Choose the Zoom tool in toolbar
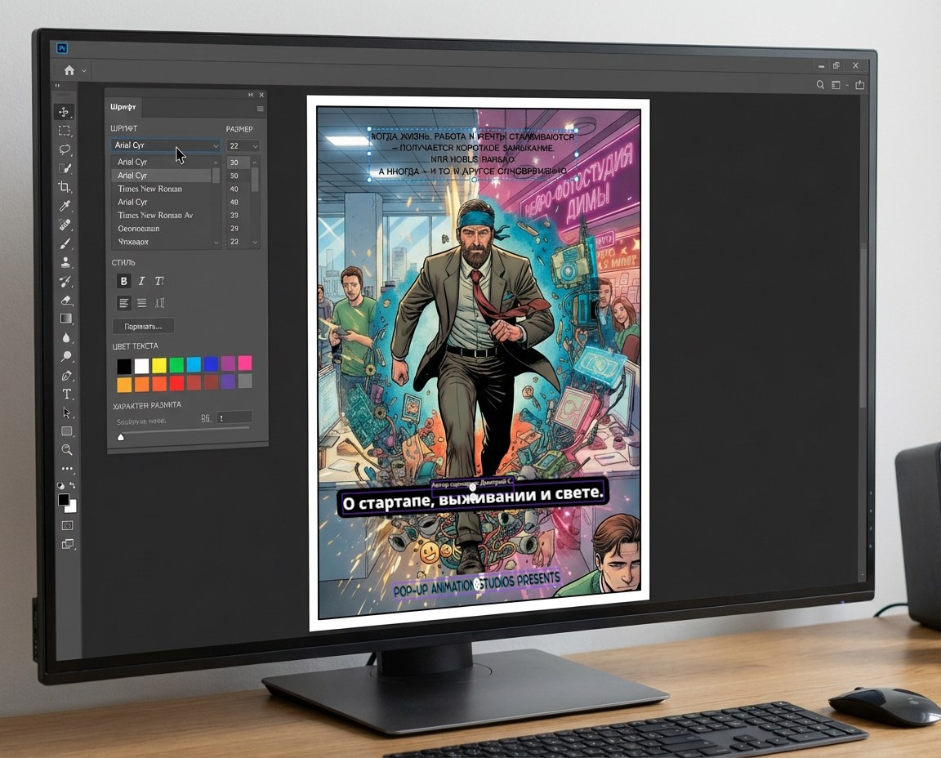This screenshot has height=758, width=941. 67,449
